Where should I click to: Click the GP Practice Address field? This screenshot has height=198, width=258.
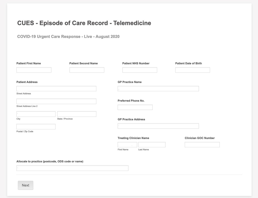pyautogui.click(x=158, y=126)
